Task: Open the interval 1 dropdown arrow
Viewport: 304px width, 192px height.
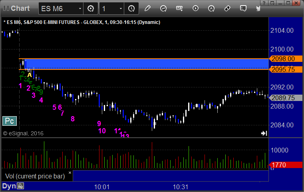Action: click(121, 8)
